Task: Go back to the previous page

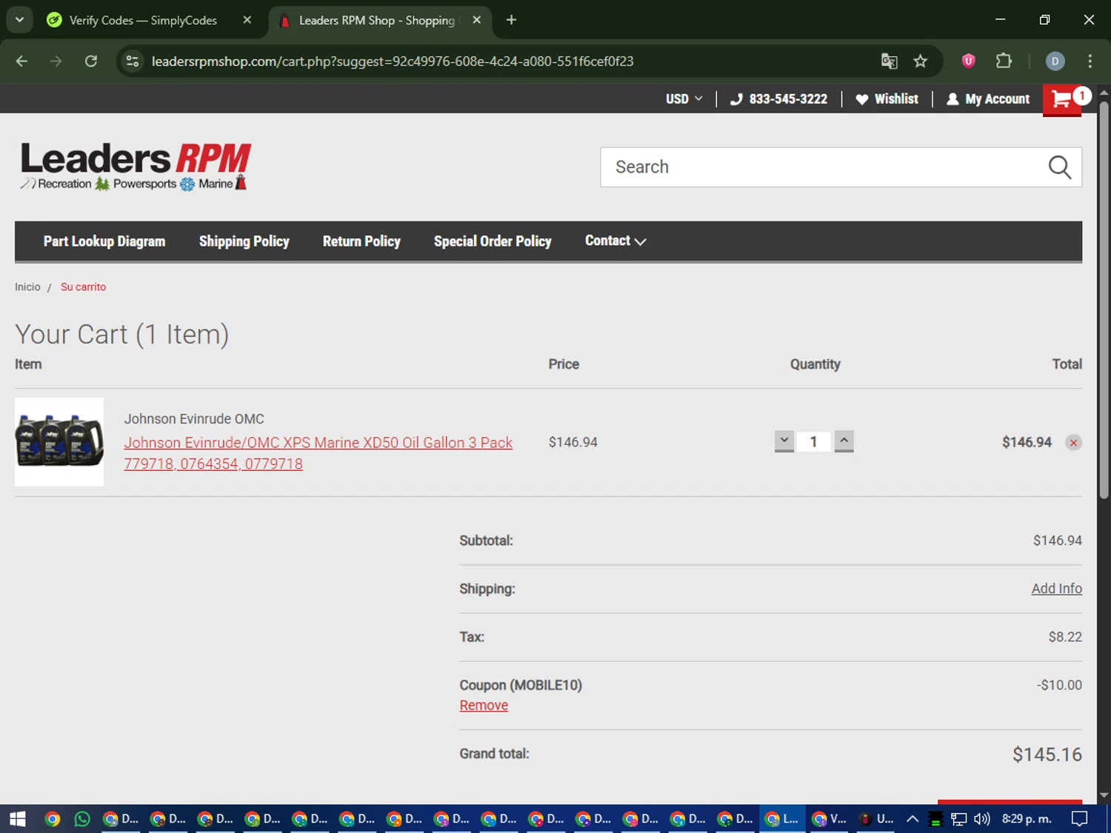Action: pos(21,61)
